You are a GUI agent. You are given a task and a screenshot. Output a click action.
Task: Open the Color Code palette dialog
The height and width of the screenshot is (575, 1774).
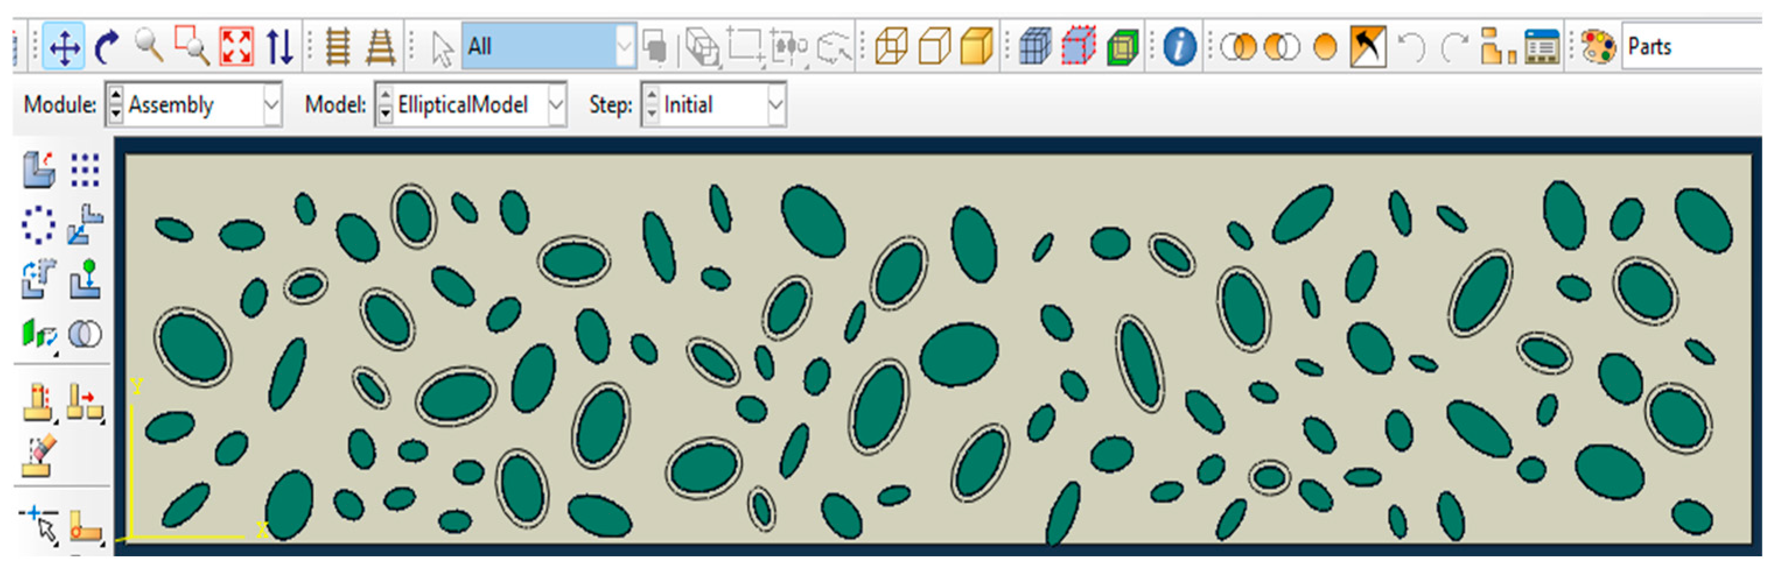tap(1598, 47)
